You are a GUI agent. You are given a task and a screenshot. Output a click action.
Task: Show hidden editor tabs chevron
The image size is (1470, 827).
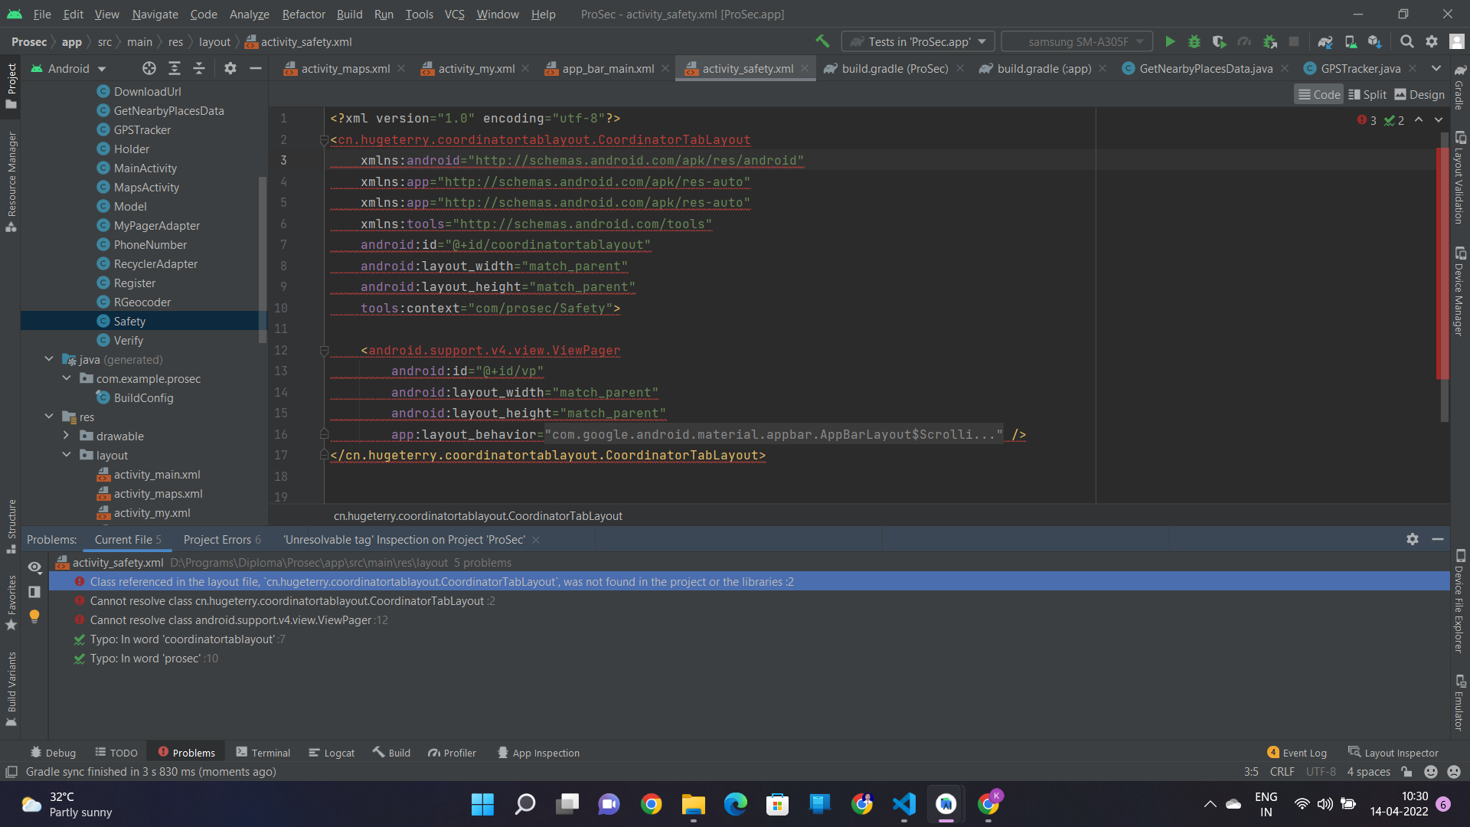point(1436,68)
